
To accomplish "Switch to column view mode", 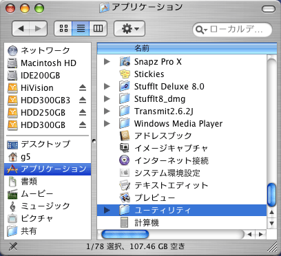I will point(98,28).
